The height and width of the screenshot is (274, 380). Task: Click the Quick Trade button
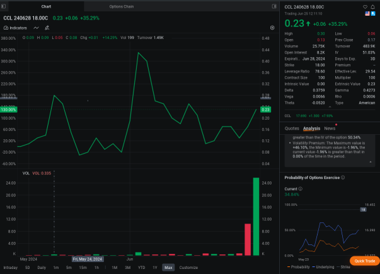point(364,261)
